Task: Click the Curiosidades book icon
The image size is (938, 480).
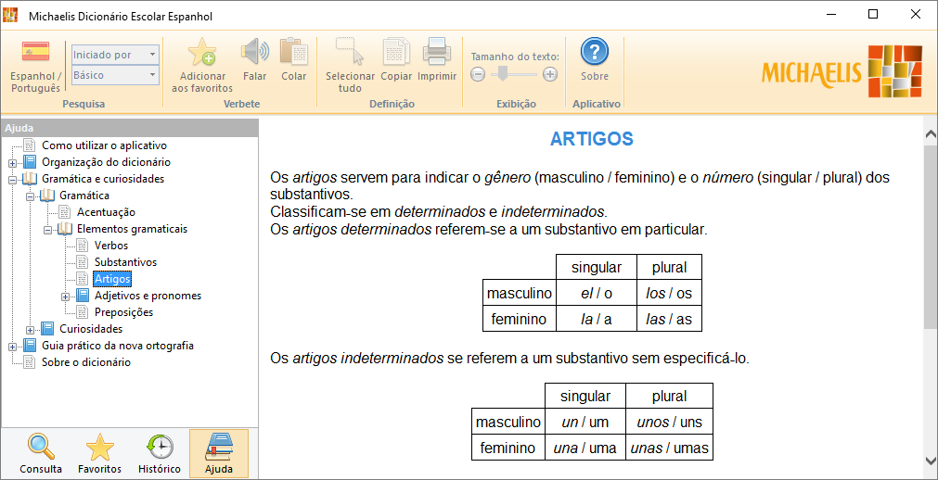Action: tap(47, 329)
